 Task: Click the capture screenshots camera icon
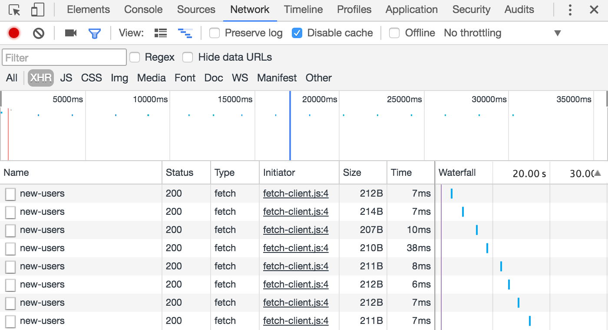70,33
